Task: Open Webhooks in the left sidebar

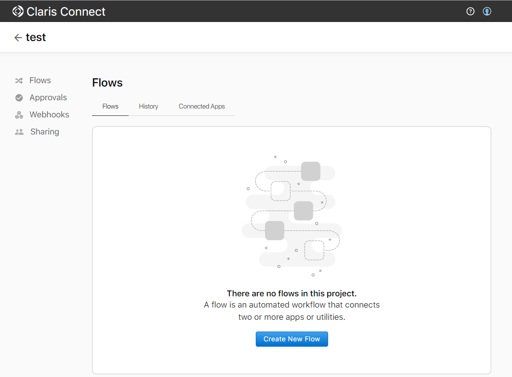Action: point(49,114)
